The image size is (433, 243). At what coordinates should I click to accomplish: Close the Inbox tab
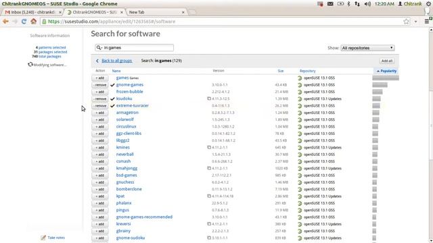tap(60, 12)
